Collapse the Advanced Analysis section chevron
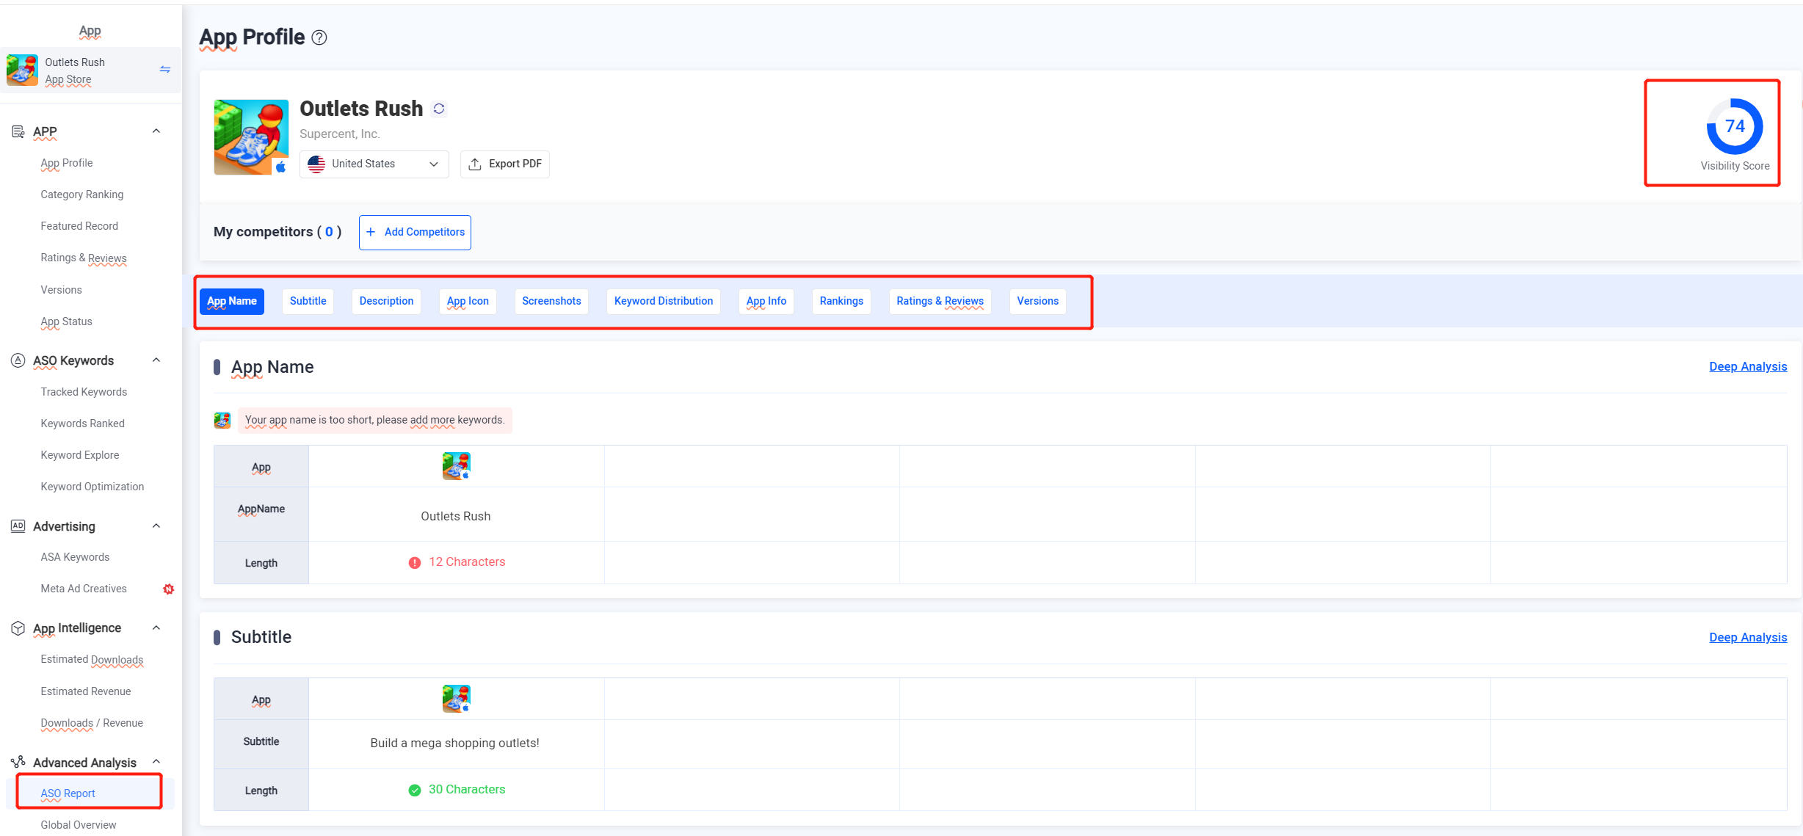 pyautogui.click(x=156, y=762)
